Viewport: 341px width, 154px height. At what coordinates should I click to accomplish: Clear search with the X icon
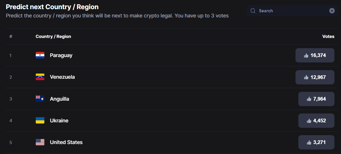332,11
